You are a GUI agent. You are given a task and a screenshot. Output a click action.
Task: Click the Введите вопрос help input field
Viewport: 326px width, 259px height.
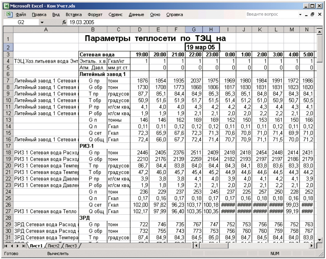[272, 14]
